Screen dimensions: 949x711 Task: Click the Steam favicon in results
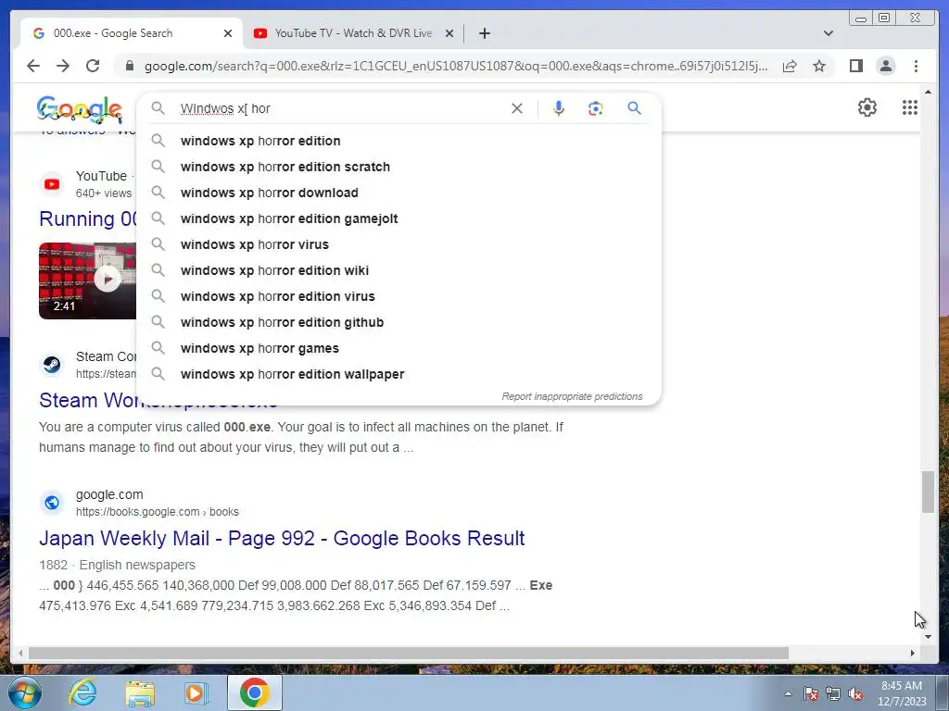tap(52, 365)
